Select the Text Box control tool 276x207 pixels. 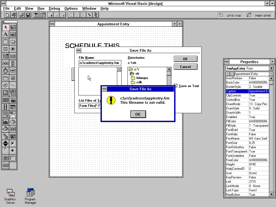13,34
